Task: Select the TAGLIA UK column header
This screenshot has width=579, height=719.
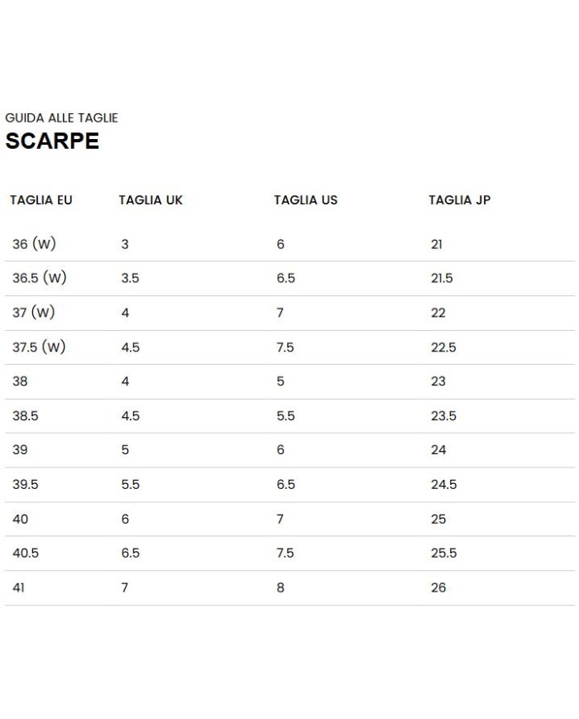Action: [x=151, y=200]
